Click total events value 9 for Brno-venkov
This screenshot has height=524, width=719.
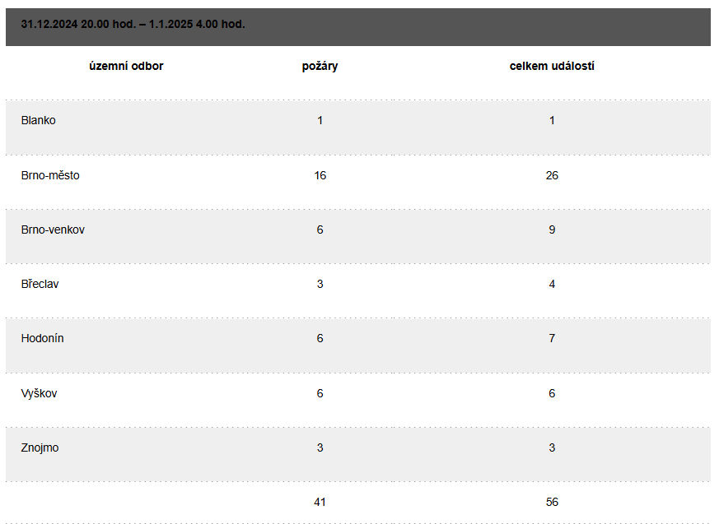coord(552,230)
